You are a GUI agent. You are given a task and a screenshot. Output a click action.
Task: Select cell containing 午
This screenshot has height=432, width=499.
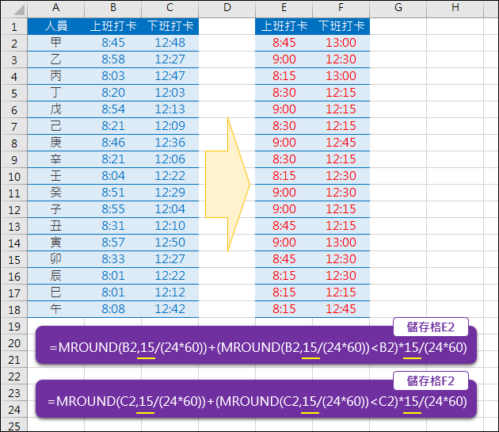pyautogui.click(x=56, y=309)
